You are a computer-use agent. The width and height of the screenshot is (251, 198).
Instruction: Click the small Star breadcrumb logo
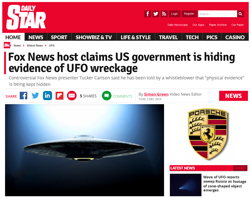[x=7, y=45]
